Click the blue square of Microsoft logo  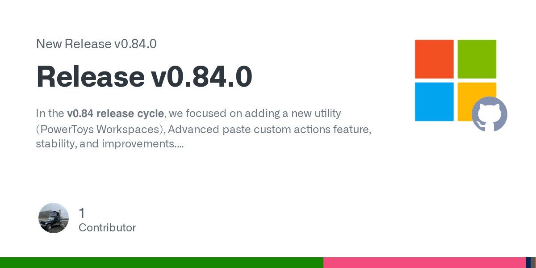[434, 101]
